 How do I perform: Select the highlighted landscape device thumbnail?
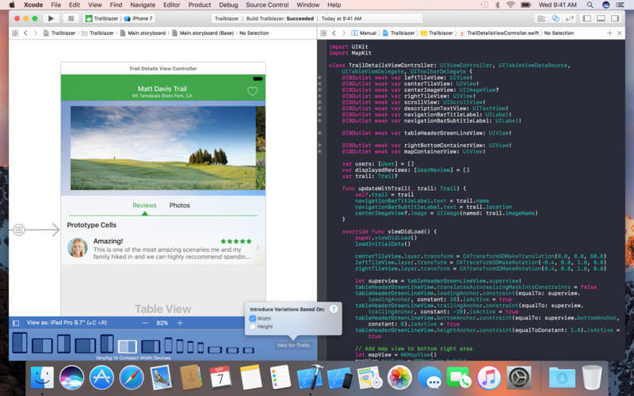pos(127,346)
